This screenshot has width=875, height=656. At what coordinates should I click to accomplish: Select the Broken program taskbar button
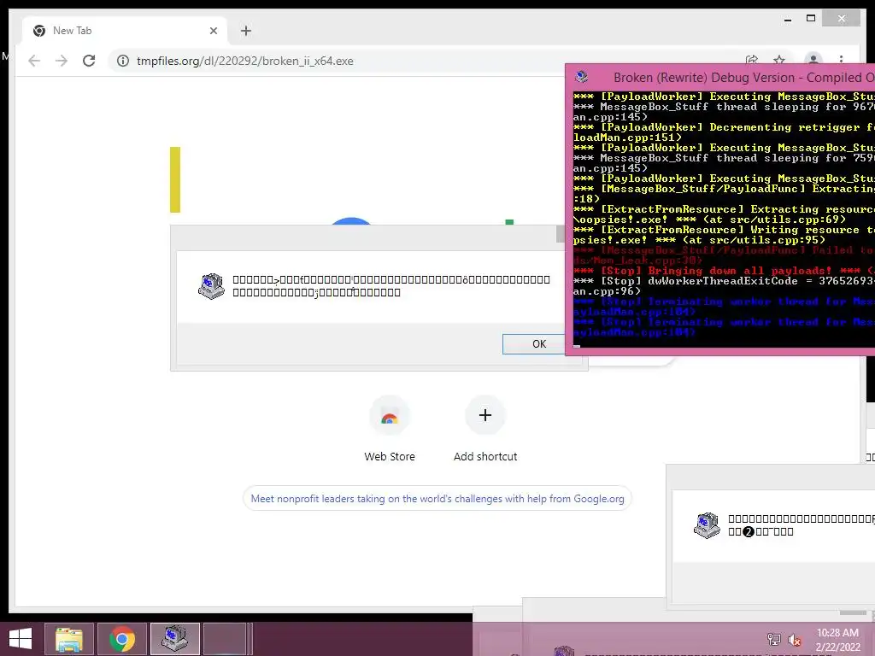click(x=174, y=639)
